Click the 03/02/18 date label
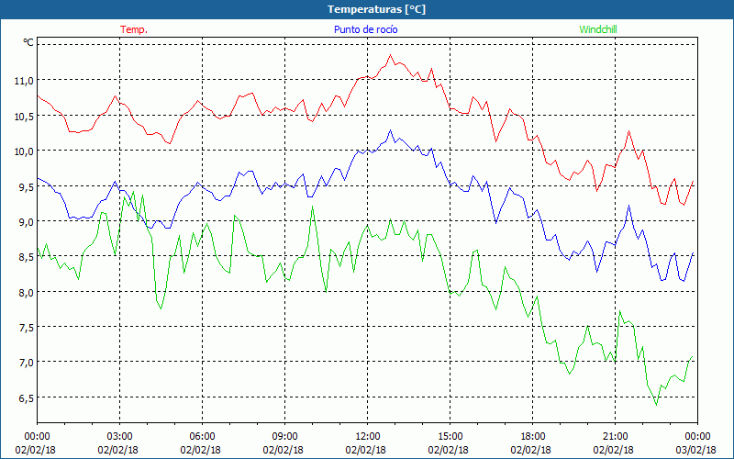The height and width of the screenshot is (459, 734). 695,450
